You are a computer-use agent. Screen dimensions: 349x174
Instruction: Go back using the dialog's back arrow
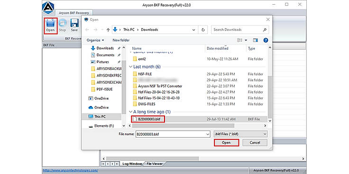pos(87,30)
